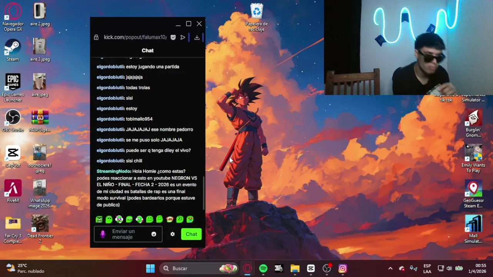Viewport: 493px width, 277px height.
Task: Select the GeoGuessr Steam Edition shortcut
Action: [473, 194]
